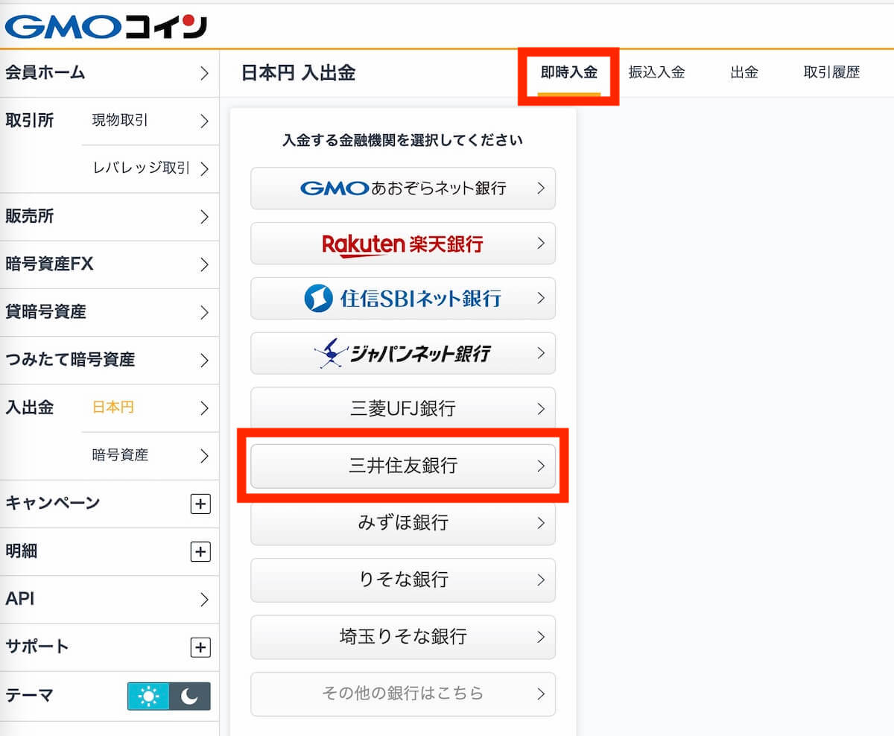
Task: Click chevron beside 会員ホーム
Action: click(204, 73)
